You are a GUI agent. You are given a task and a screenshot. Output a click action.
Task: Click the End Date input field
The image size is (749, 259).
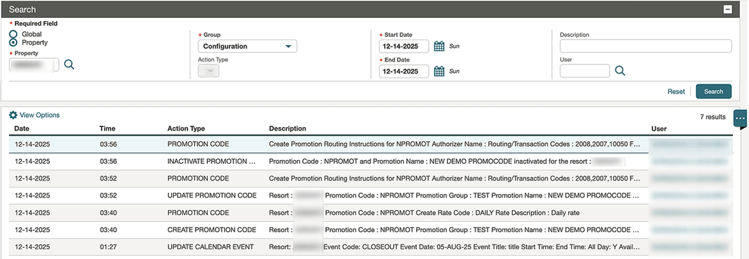click(x=404, y=71)
